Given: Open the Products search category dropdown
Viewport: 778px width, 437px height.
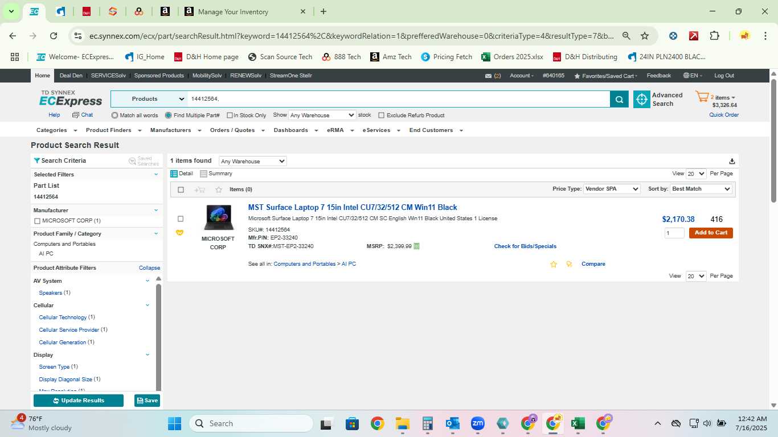Looking at the screenshot, I should point(149,99).
